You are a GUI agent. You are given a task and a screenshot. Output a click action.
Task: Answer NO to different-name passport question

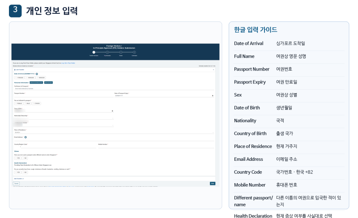[x=25, y=158]
